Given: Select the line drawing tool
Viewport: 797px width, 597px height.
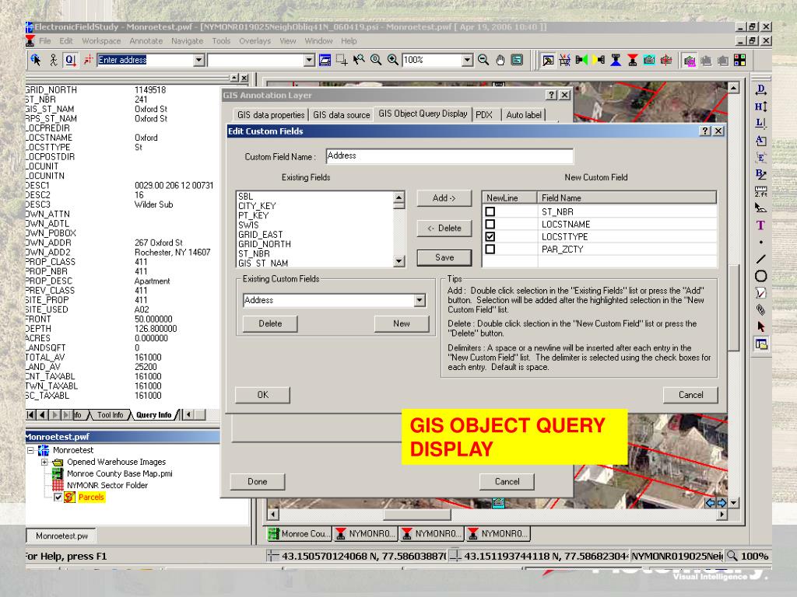Looking at the screenshot, I should pos(760,260).
